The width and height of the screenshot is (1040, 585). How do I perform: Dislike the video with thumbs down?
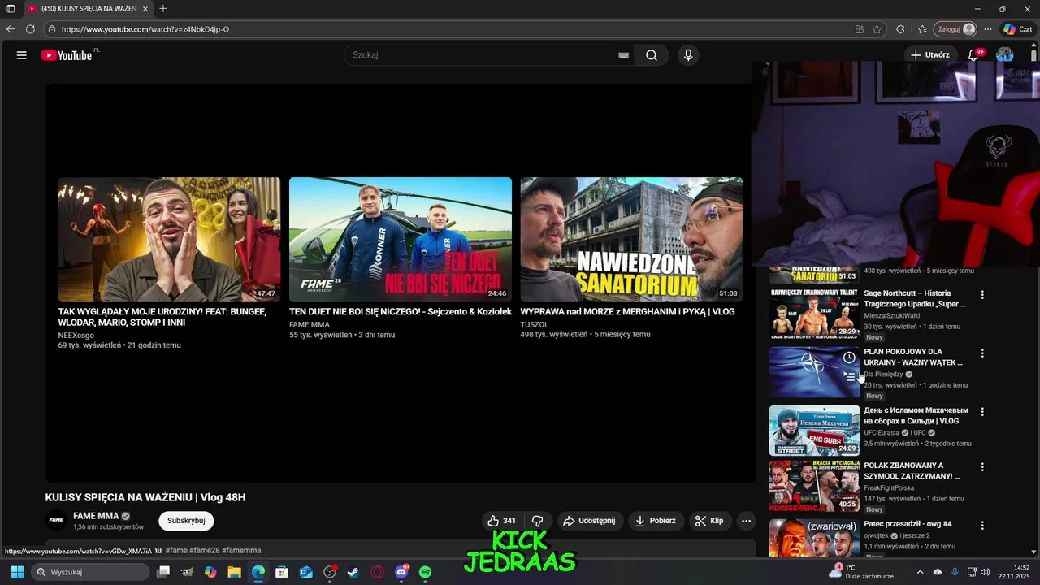(537, 521)
